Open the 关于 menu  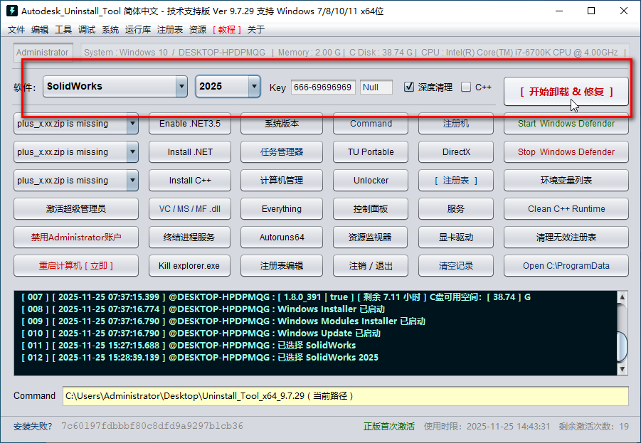click(x=256, y=29)
